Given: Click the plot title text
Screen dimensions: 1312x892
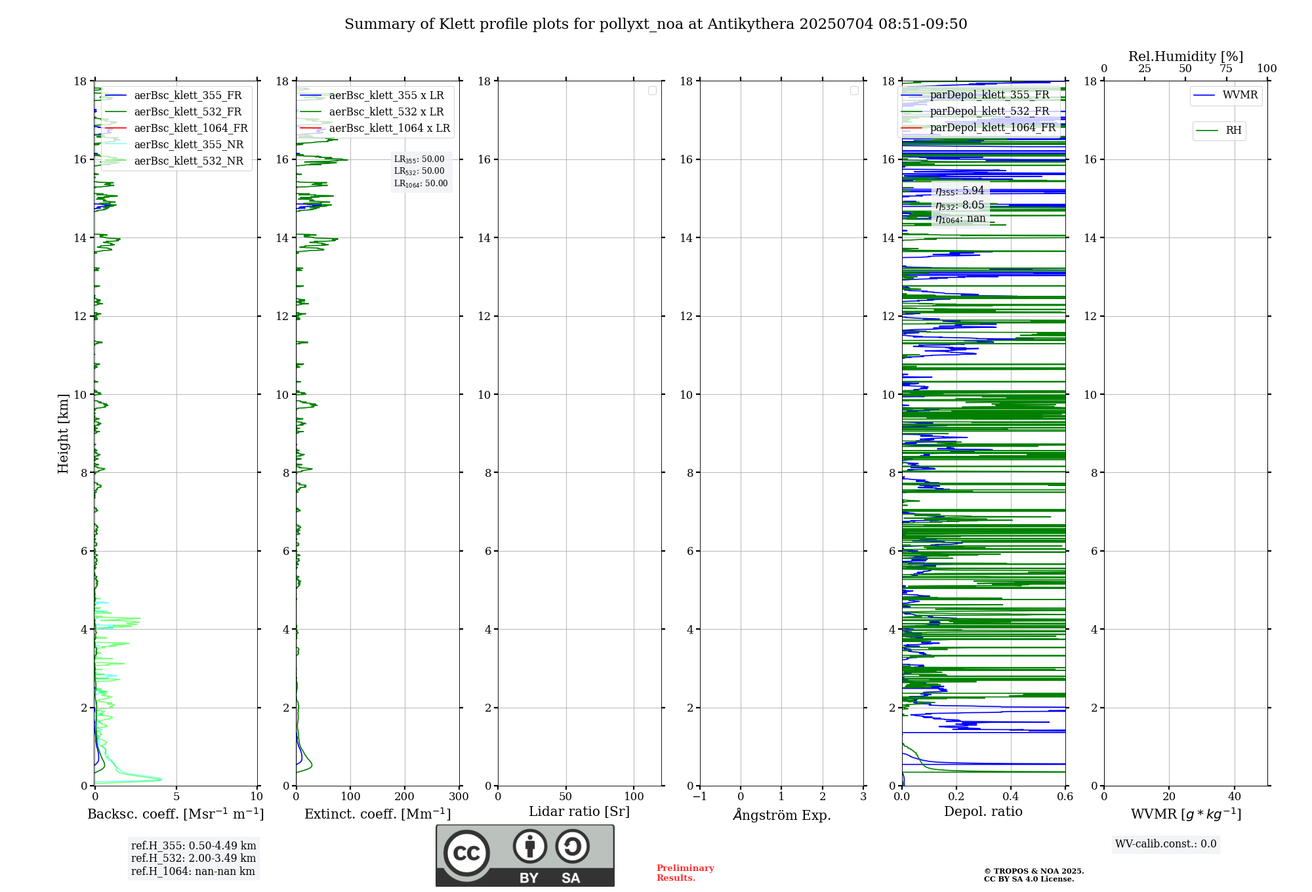Looking at the screenshot, I should tap(656, 24).
